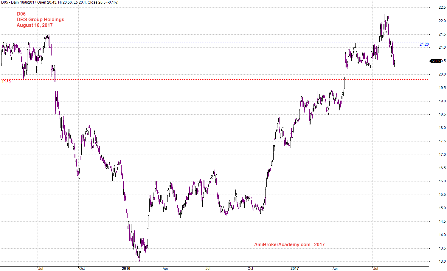Click the 19.80 support level label
Screen dimensions: 447x271
[x=6, y=82]
